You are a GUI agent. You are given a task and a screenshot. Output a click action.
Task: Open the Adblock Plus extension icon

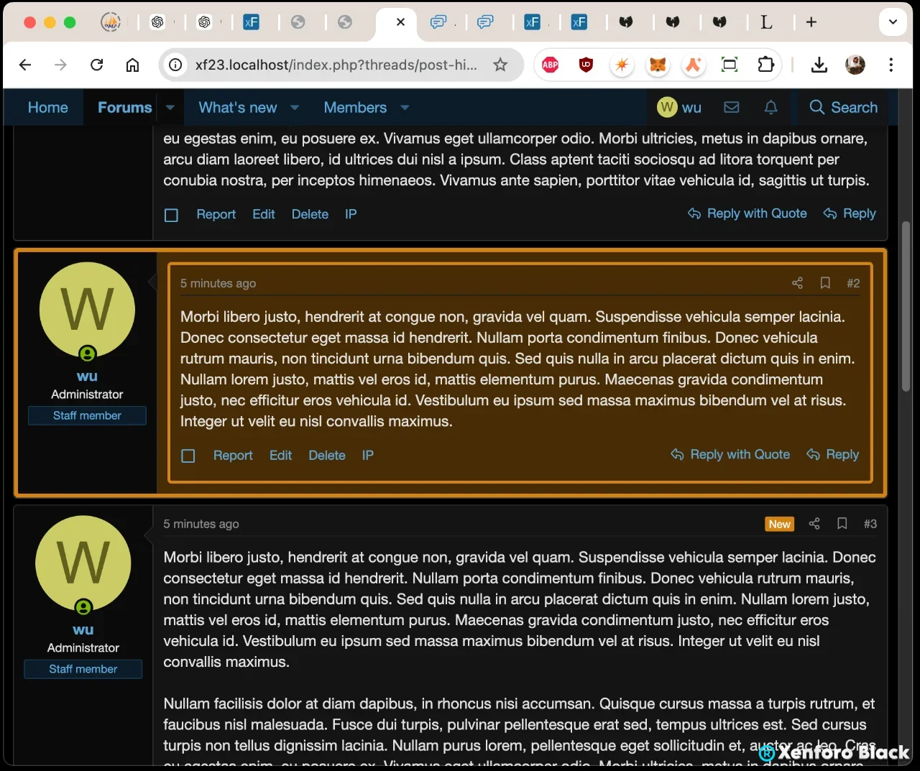pyautogui.click(x=551, y=65)
